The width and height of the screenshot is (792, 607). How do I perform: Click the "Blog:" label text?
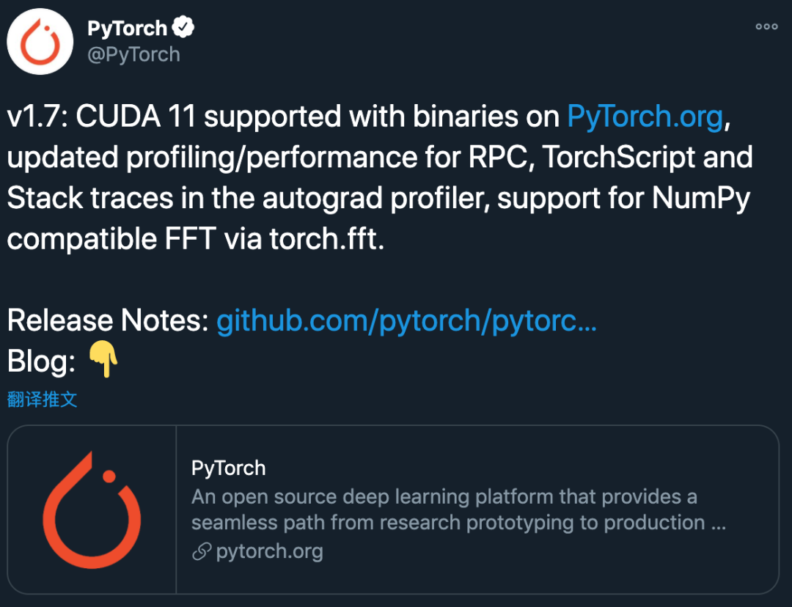[41, 361]
